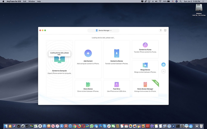Open Slack from the dock
The width and height of the screenshot is (207, 129).
(x=109, y=126)
